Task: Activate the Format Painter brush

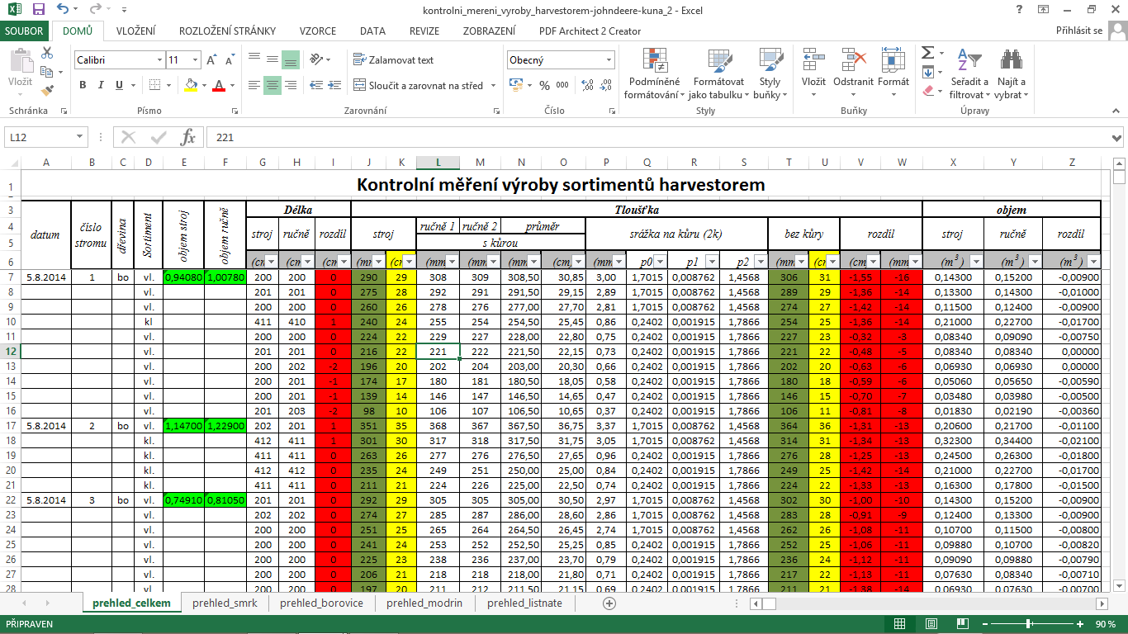Action: click(47, 91)
